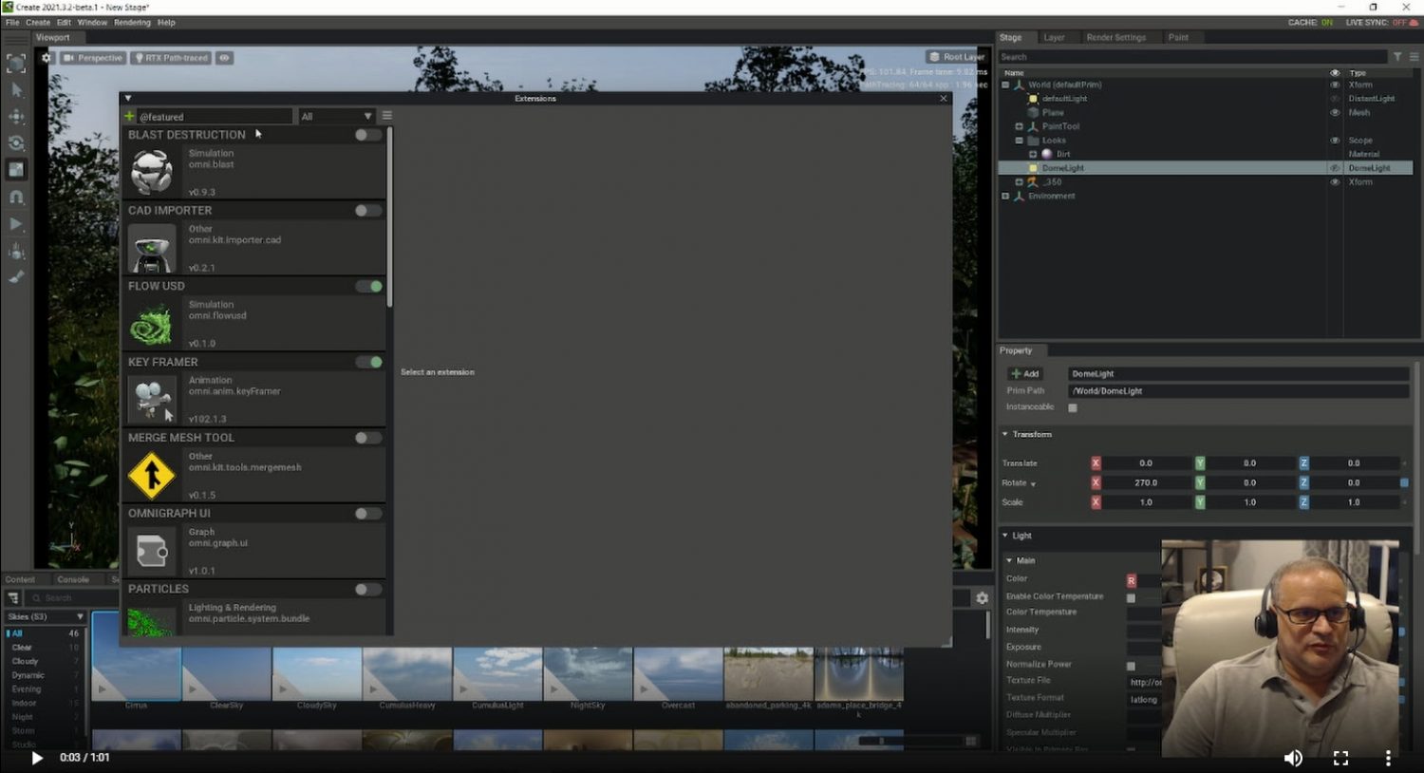Disable the Flow USD extension toggle
The image size is (1424, 773).
369,286
